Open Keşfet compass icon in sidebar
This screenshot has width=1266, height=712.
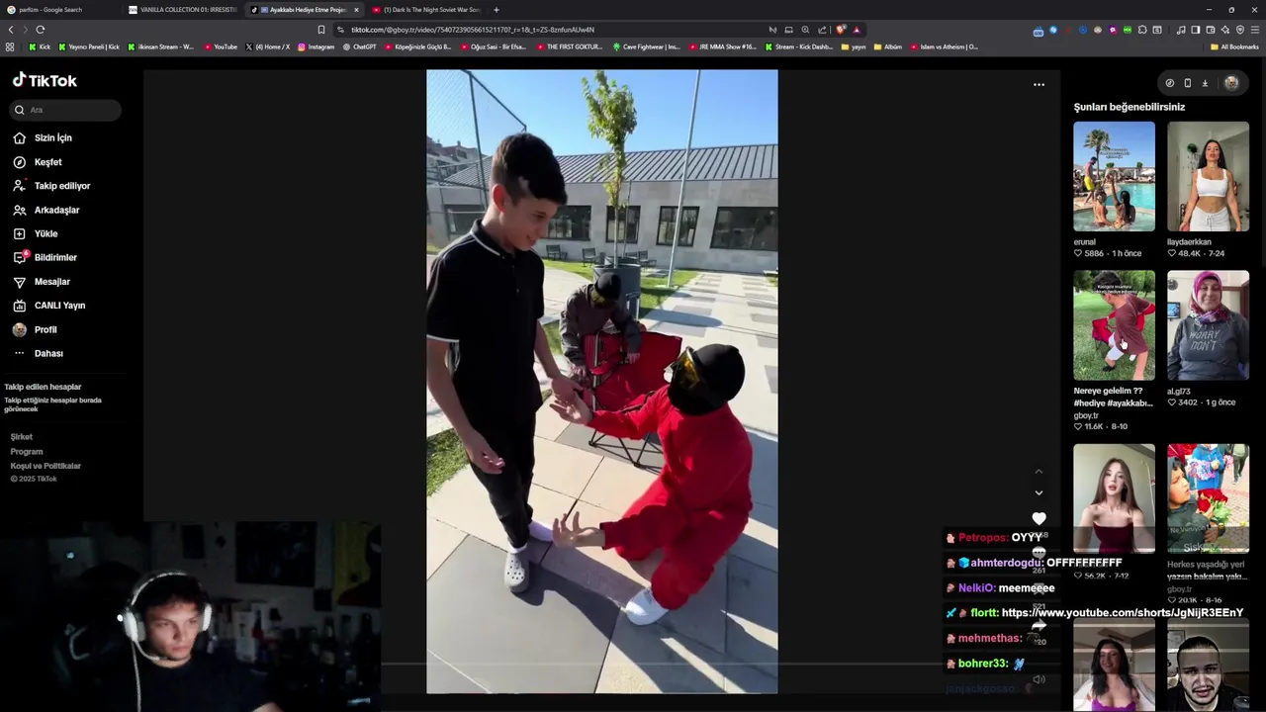[20, 162]
